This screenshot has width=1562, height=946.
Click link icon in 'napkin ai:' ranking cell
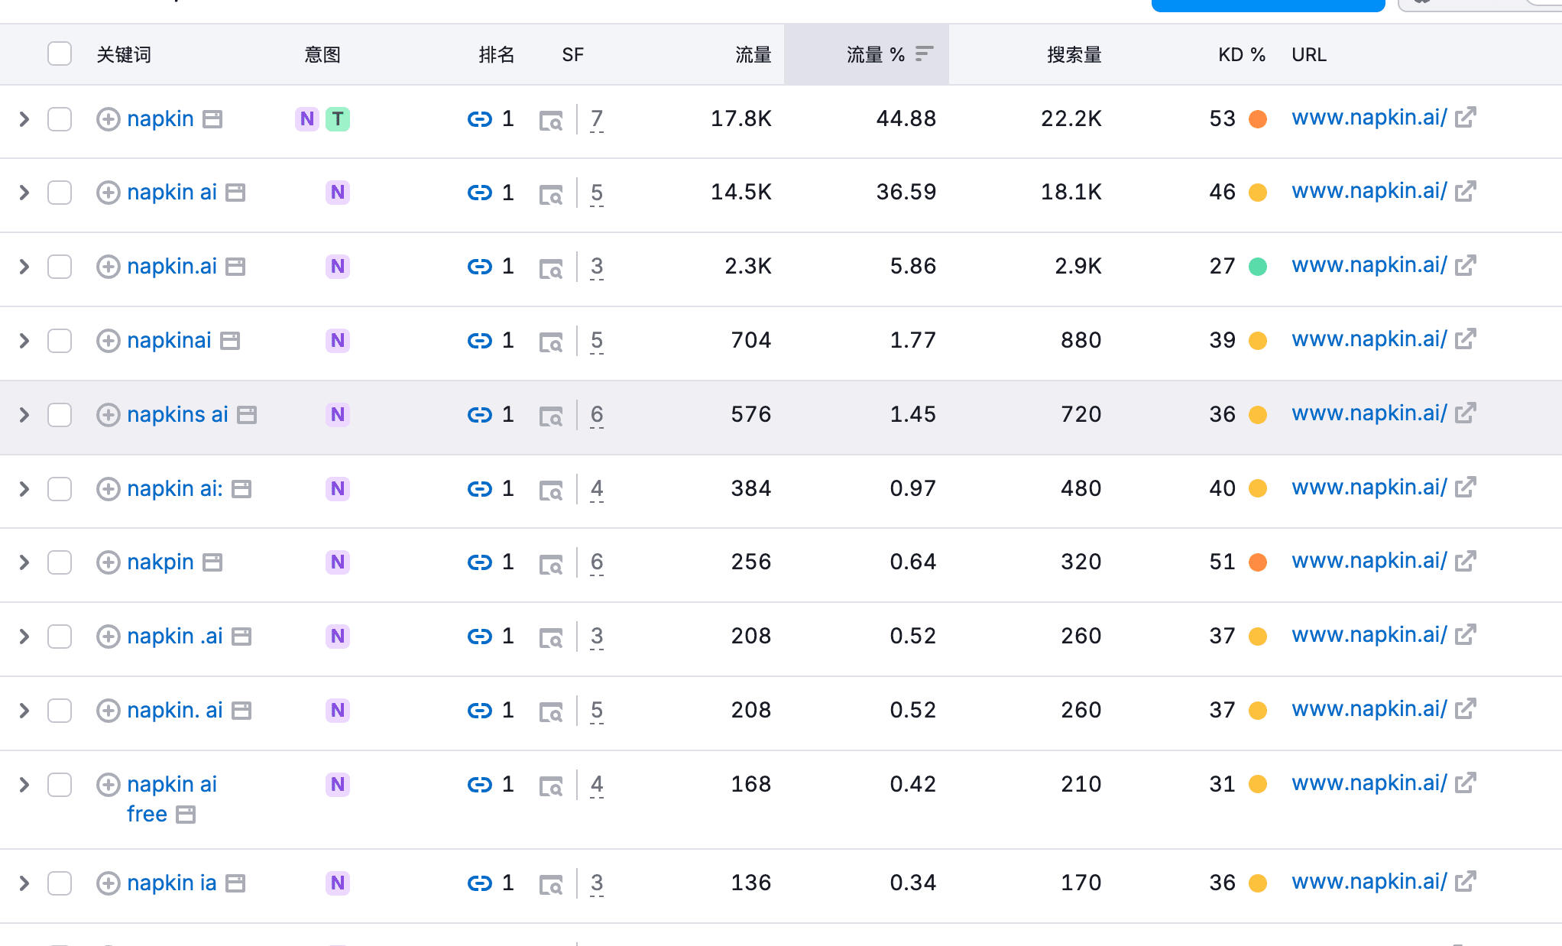tap(479, 489)
